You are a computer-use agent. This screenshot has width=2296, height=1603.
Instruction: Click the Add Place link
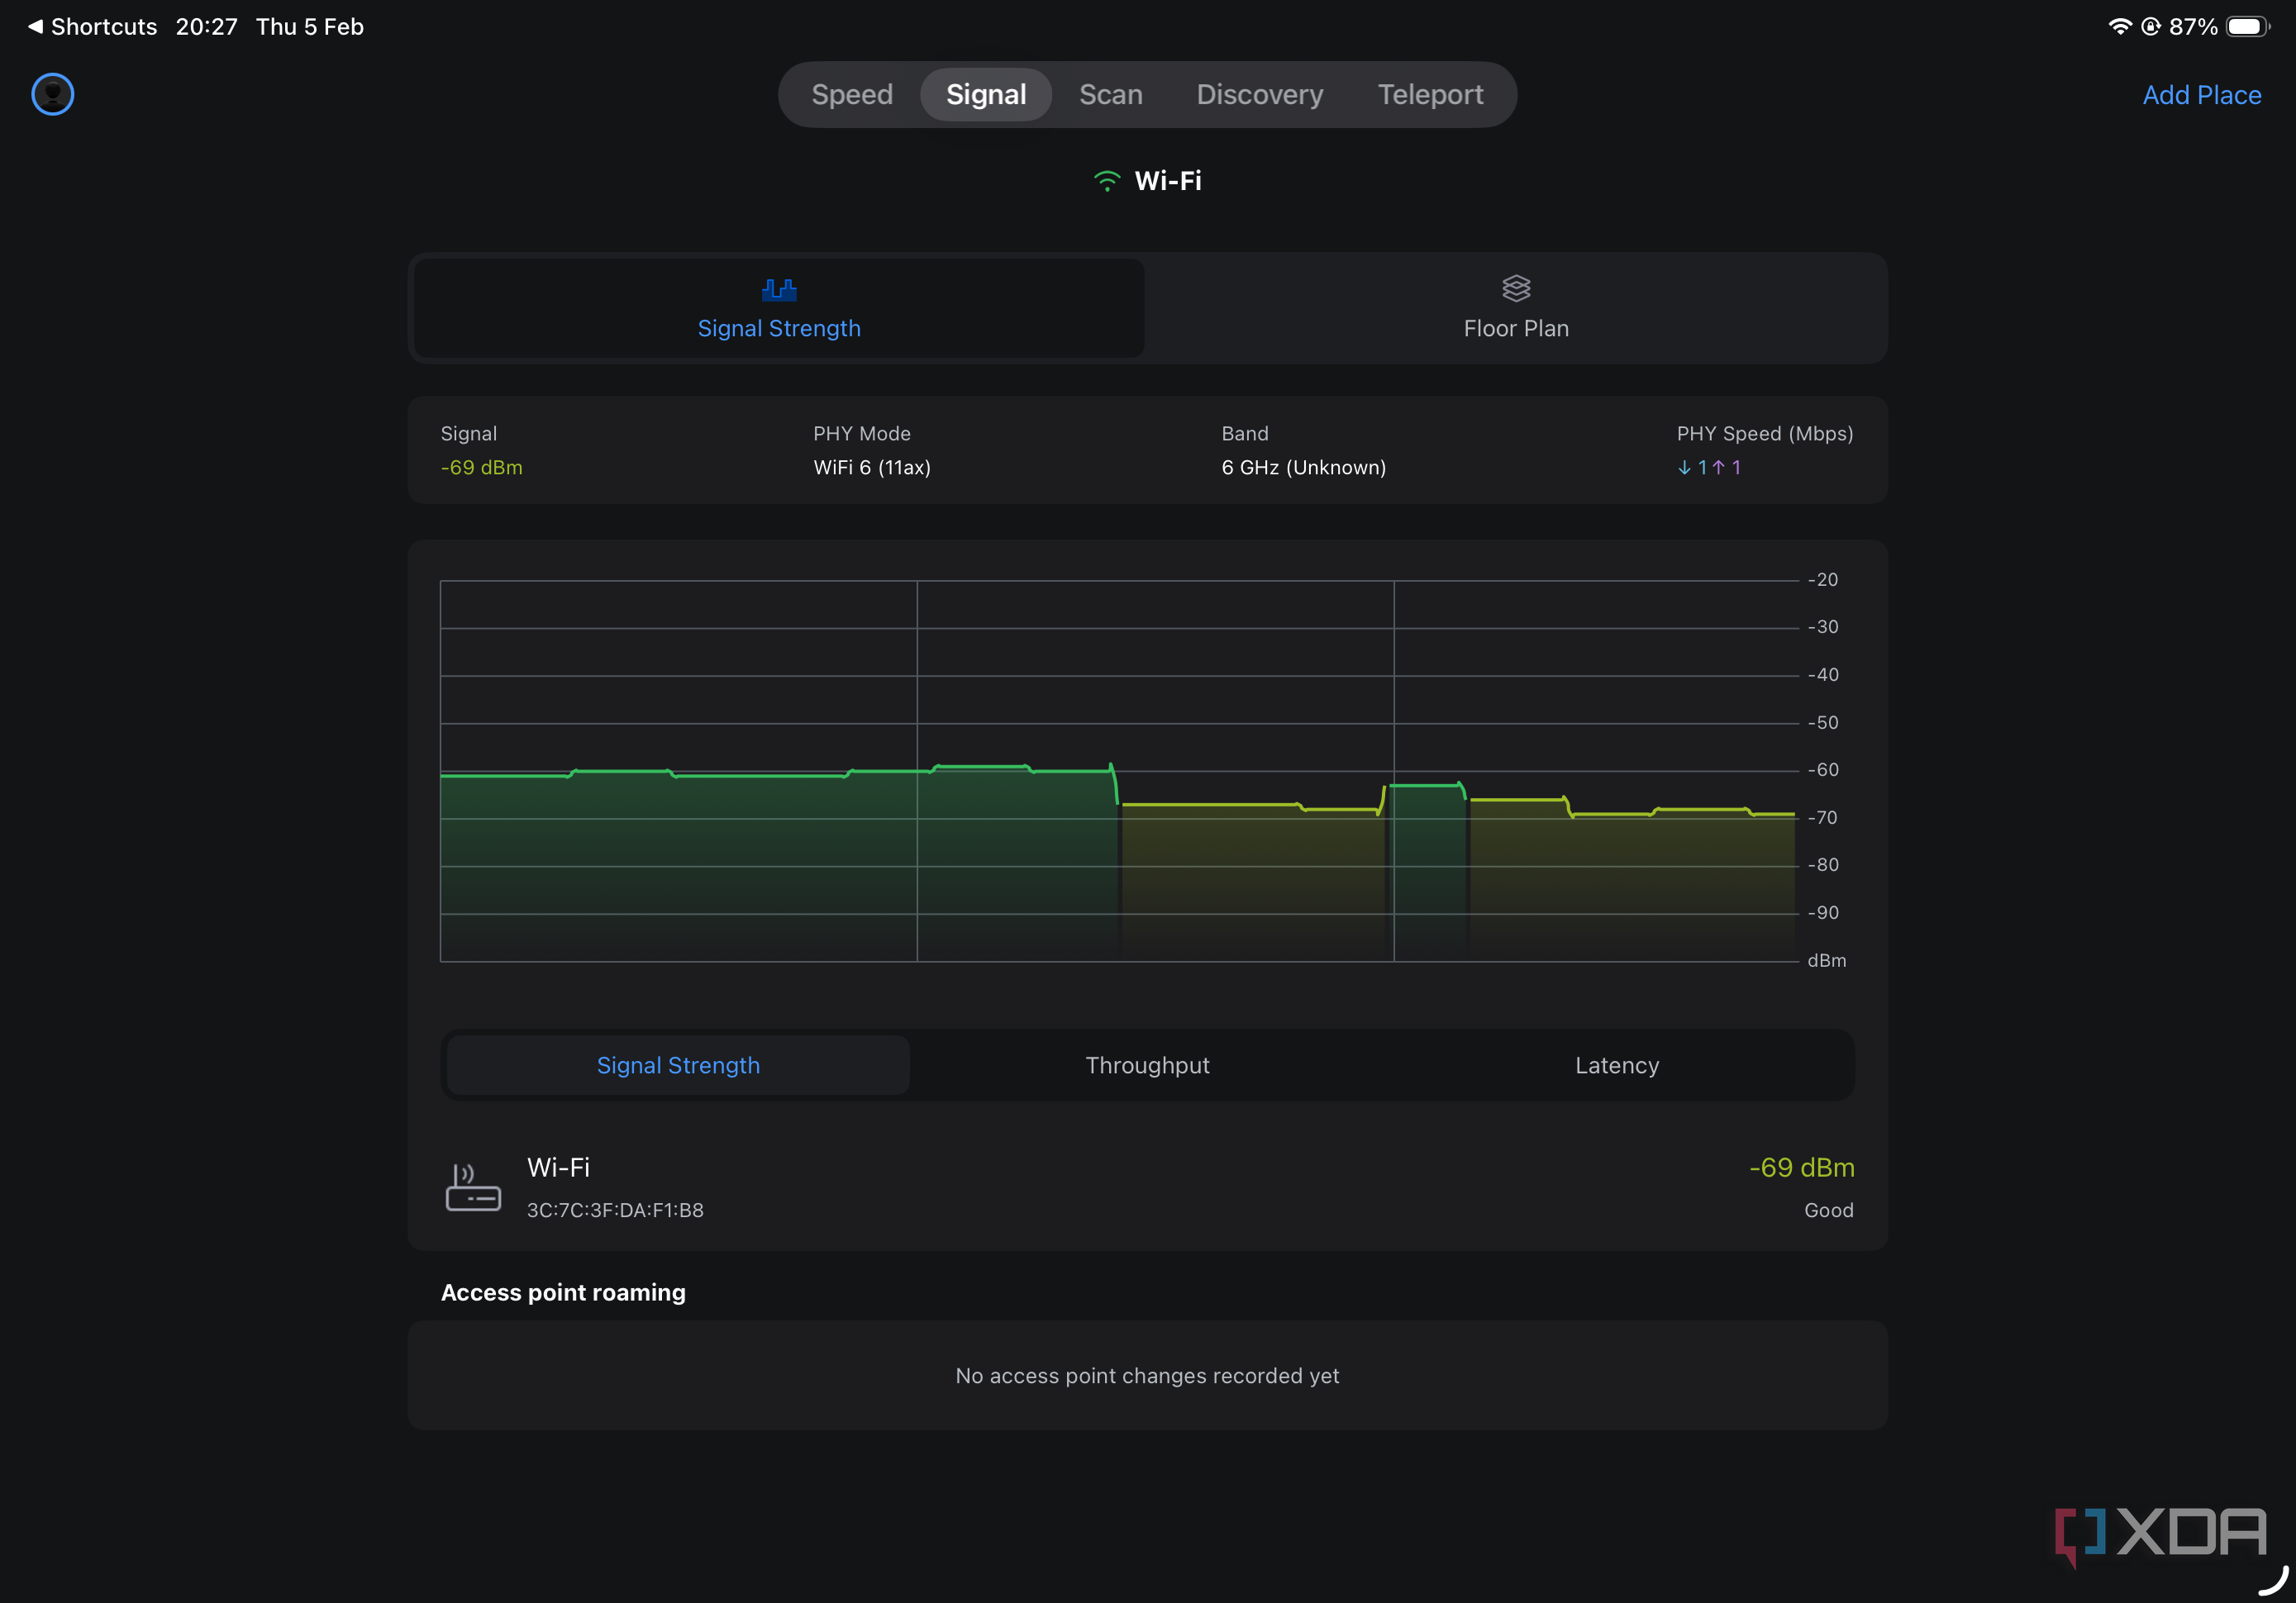point(2201,94)
